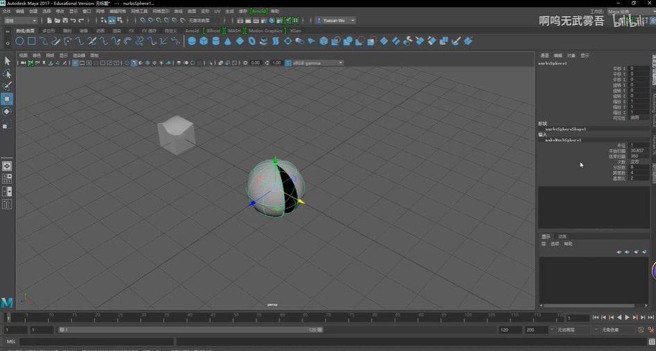Toggle select by hierarchy mode
Screen dimensions: 656x351
click(x=103, y=20)
